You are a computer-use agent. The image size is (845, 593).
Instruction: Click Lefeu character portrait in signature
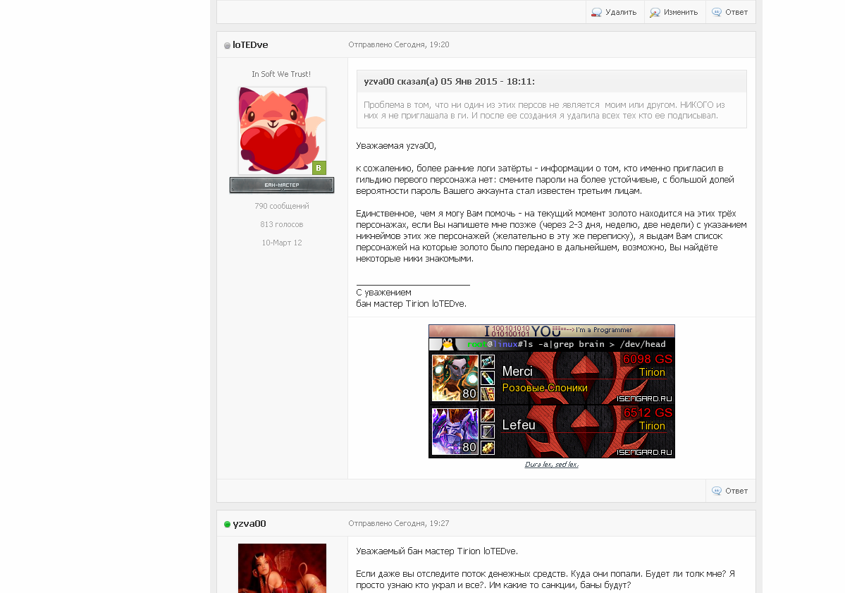point(455,432)
